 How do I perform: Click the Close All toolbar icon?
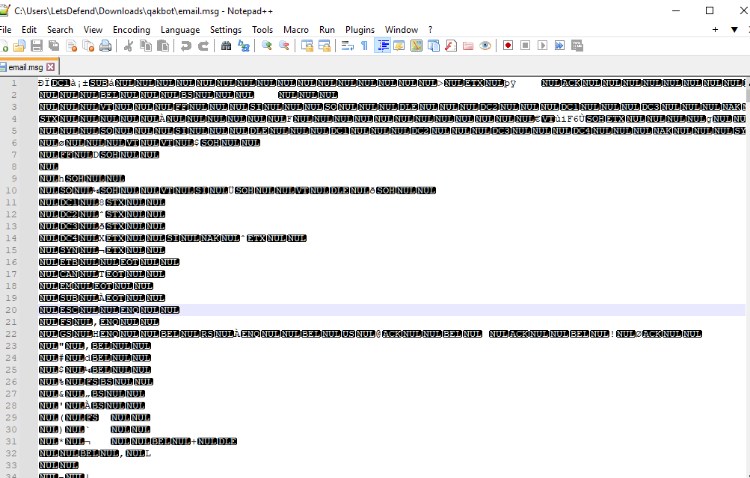click(x=88, y=46)
